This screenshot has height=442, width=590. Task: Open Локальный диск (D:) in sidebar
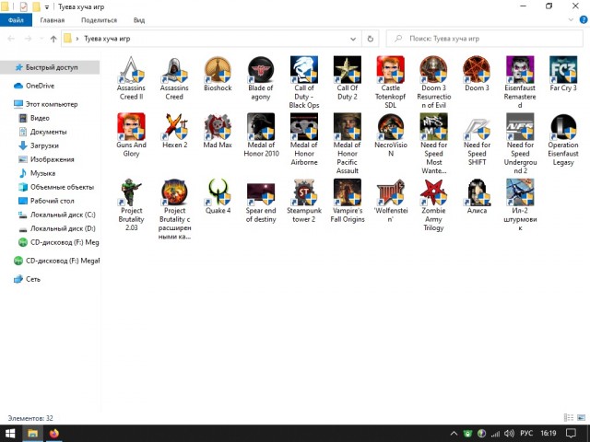coord(63,228)
